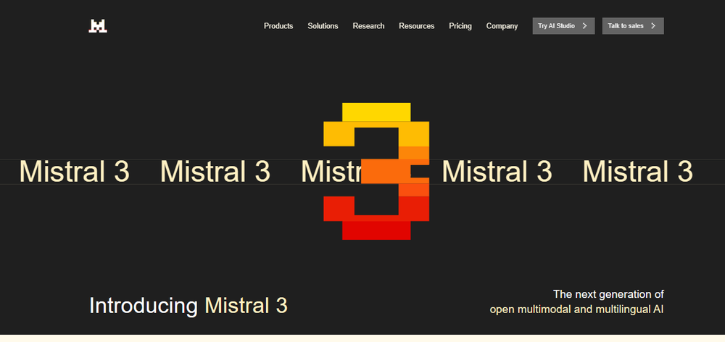725x342 pixels.
Task: Open the Products menu
Action: [x=278, y=26]
